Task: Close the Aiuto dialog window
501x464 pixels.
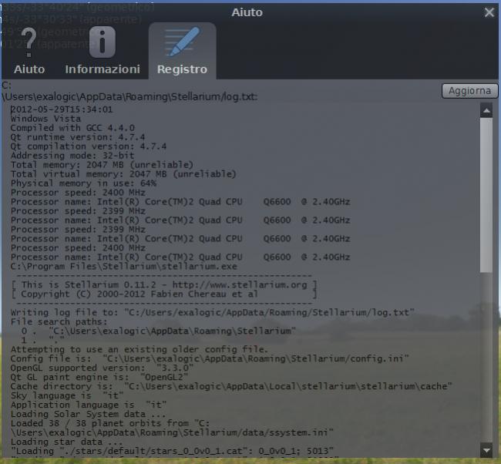Action: (489, 12)
